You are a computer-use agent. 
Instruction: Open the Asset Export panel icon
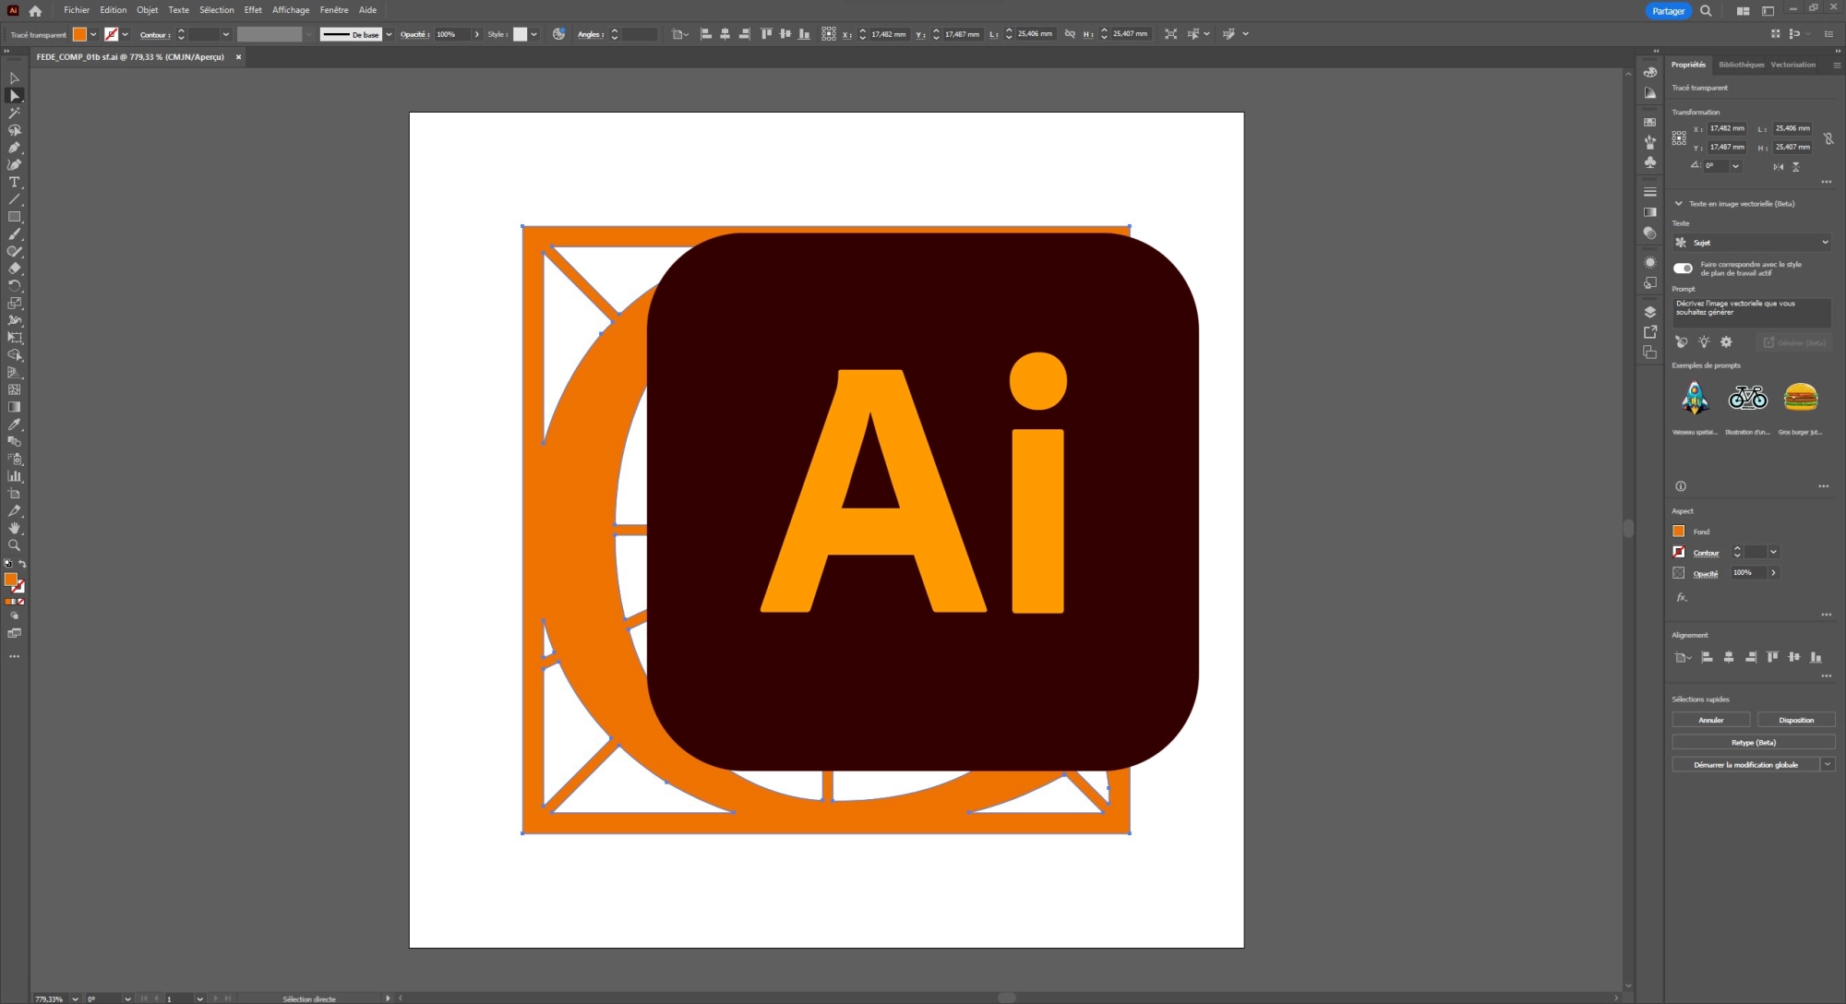pyautogui.click(x=1650, y=332)
